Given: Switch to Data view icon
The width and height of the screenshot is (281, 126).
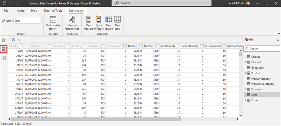Looking at the screenshot, I should coord(4,49).
